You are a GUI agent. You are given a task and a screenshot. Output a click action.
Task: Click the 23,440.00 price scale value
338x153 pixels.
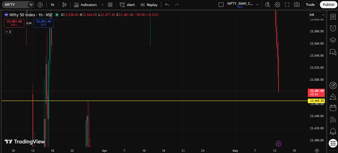click(x=317, y=116)
